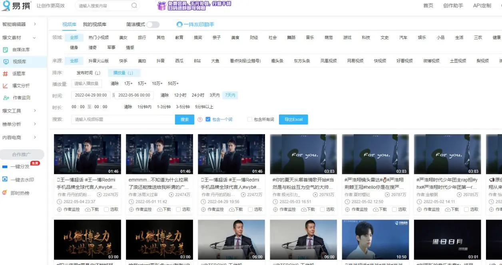The height and width of the screenshot is (265, 502).
Task: Filter source by 抖音火山版
Action: pos(99,61)
